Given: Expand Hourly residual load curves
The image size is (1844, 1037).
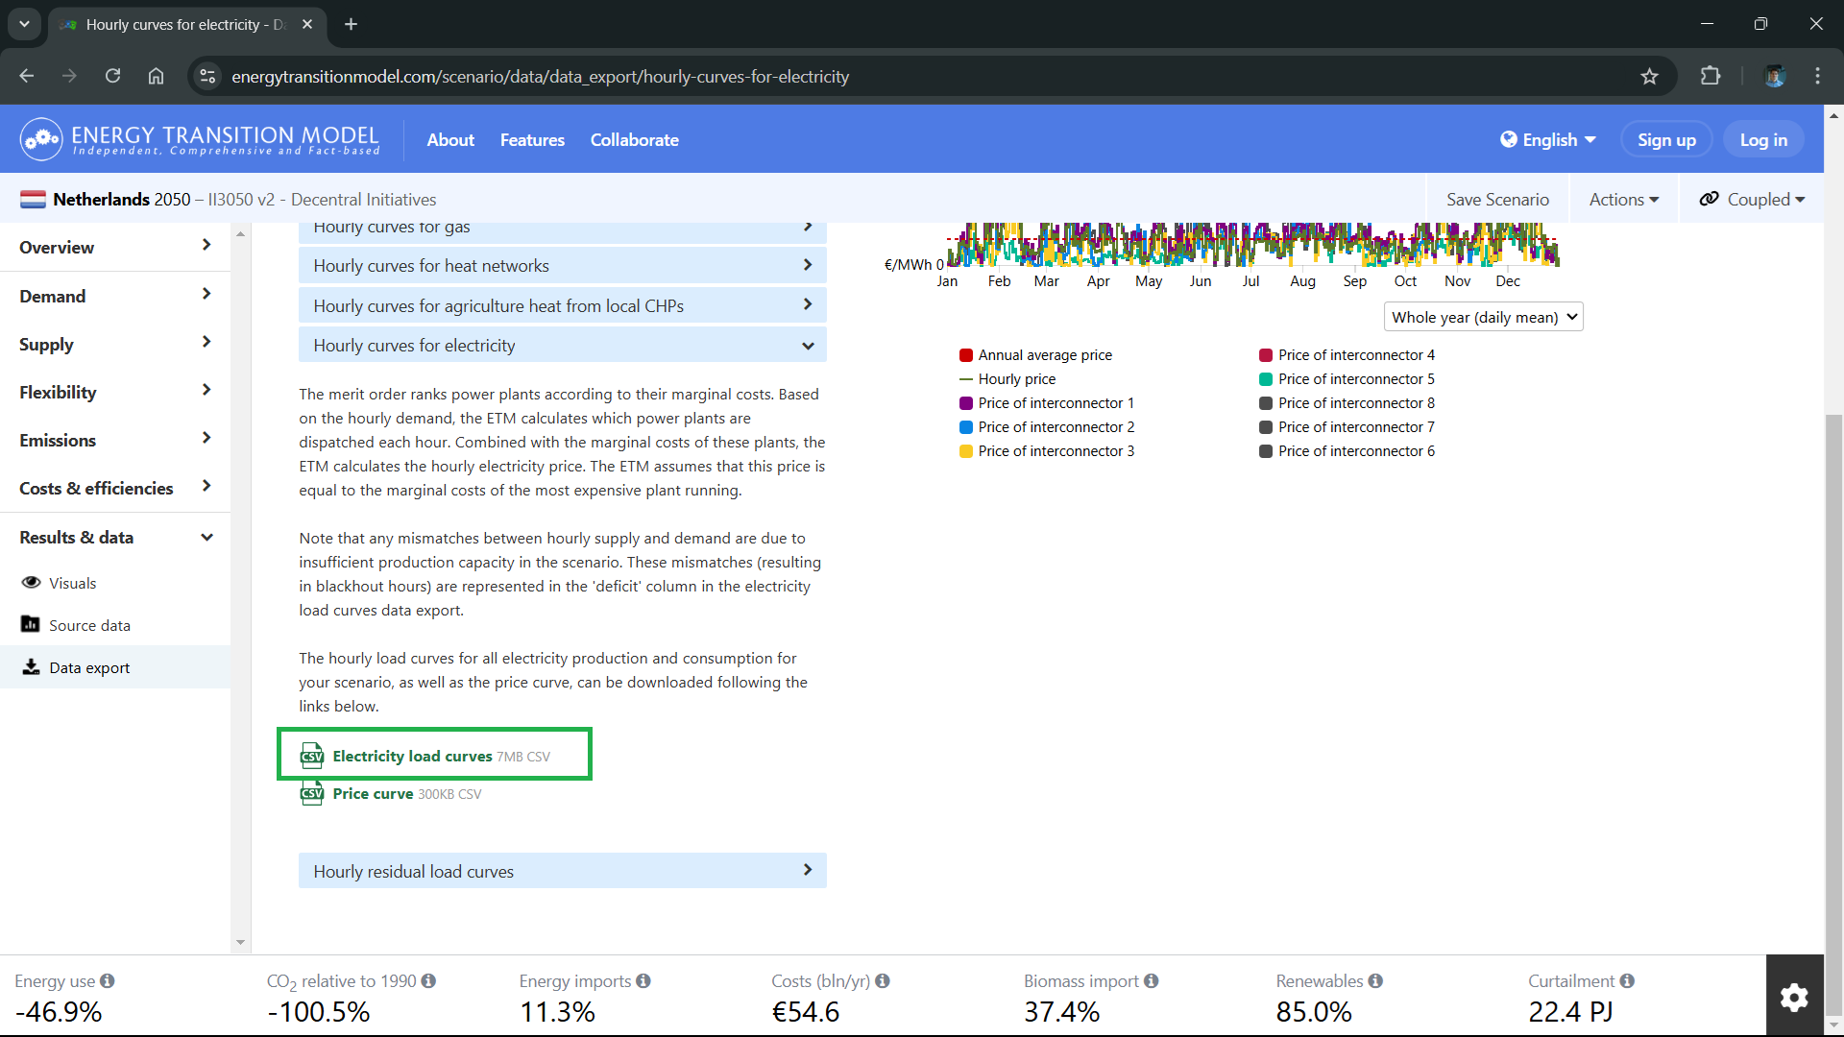Looking at the screenshot, I should click(x=563, y=871).
